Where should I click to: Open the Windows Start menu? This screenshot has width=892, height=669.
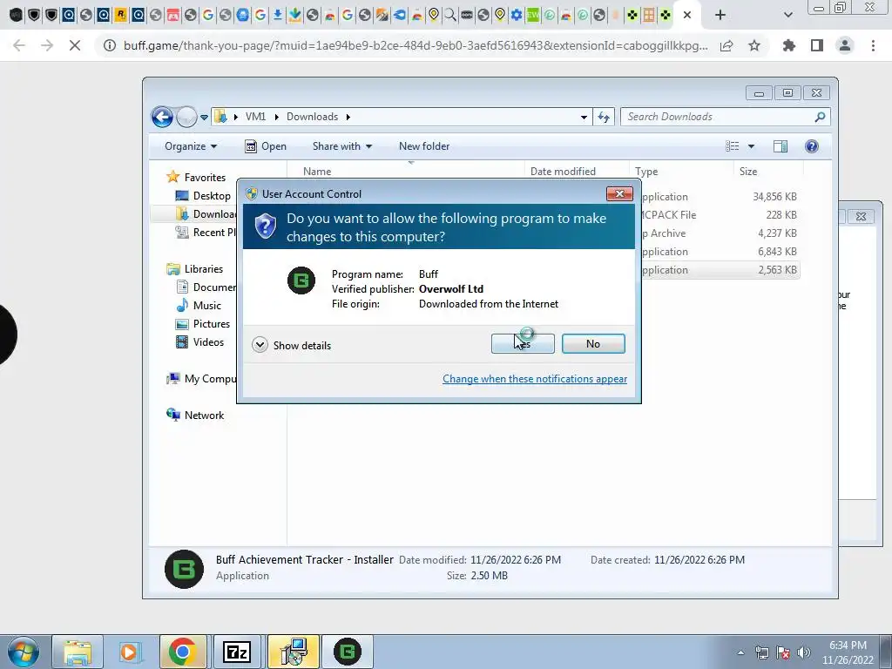(24, 652)
